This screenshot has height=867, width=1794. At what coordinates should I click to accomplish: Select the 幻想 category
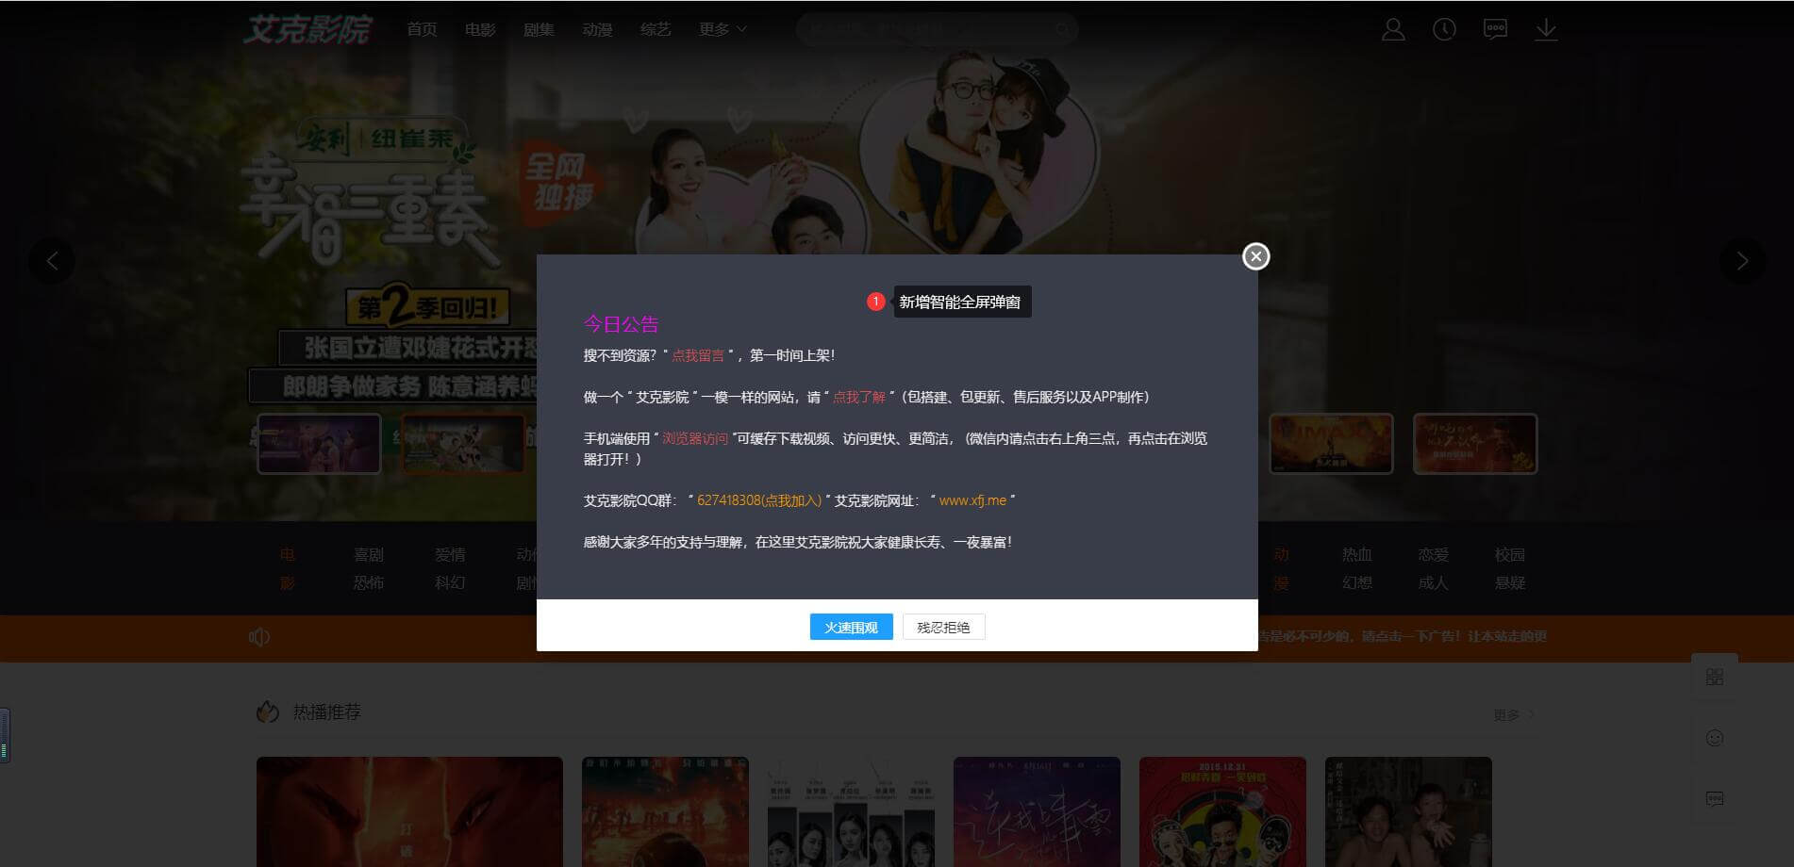tap(1357, 583)
